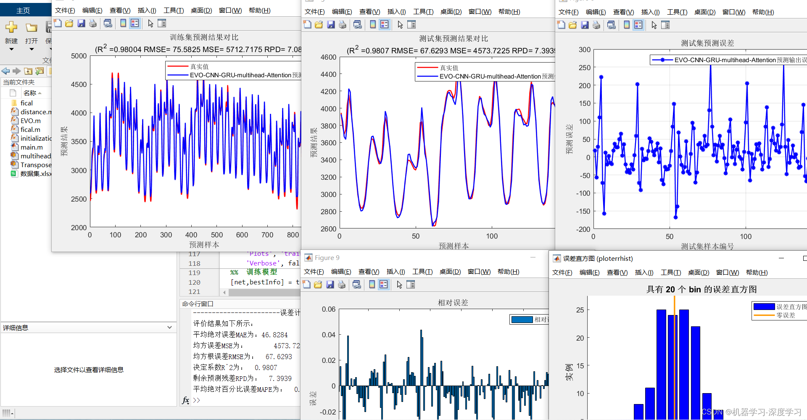Viewport: 807px width, 420px height.
Task: Save Figure 9 with the Save Figure icon
Action: point(330,284)
